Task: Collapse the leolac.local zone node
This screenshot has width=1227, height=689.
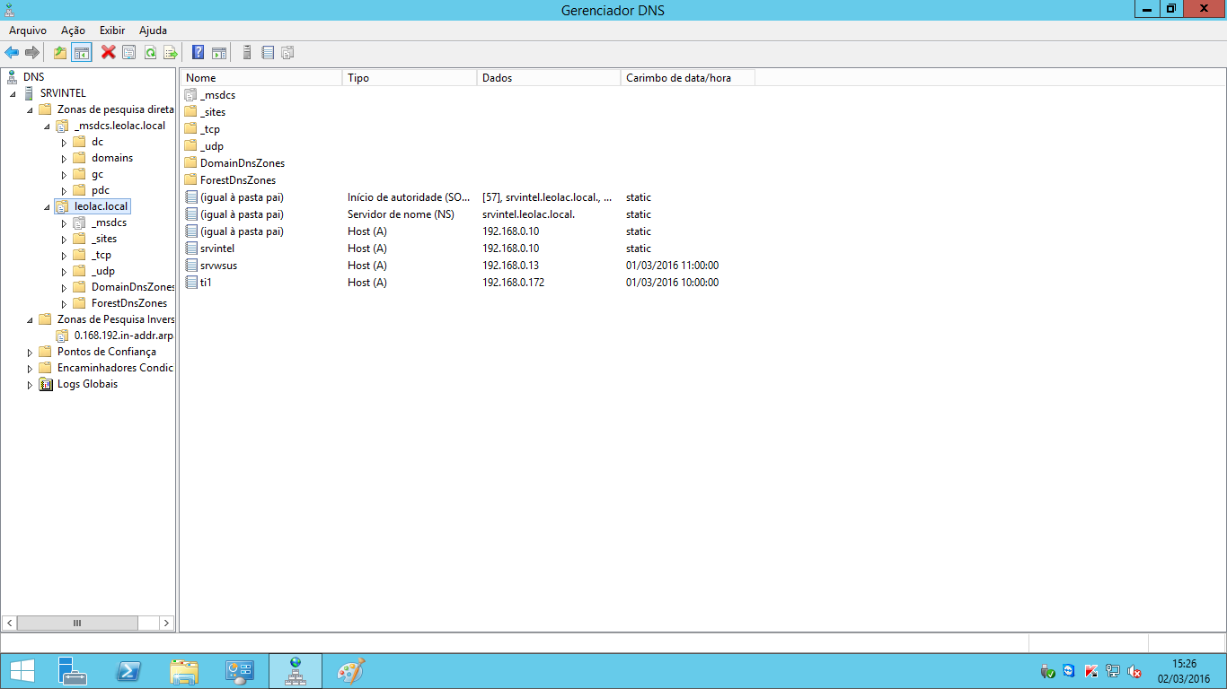Action: (x=47, y=207)
